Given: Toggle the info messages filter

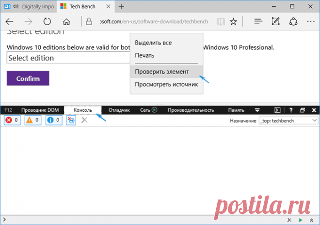Looking at the screenshot, I should point(54,120).
